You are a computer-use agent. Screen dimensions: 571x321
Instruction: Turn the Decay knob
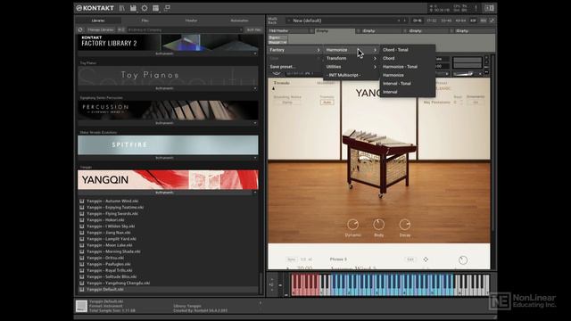[x=405, y=225]
